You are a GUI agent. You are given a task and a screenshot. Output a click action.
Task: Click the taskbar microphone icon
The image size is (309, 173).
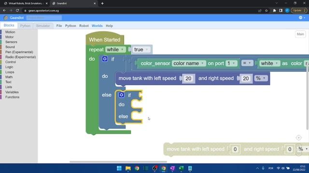(x=263, y=168)
